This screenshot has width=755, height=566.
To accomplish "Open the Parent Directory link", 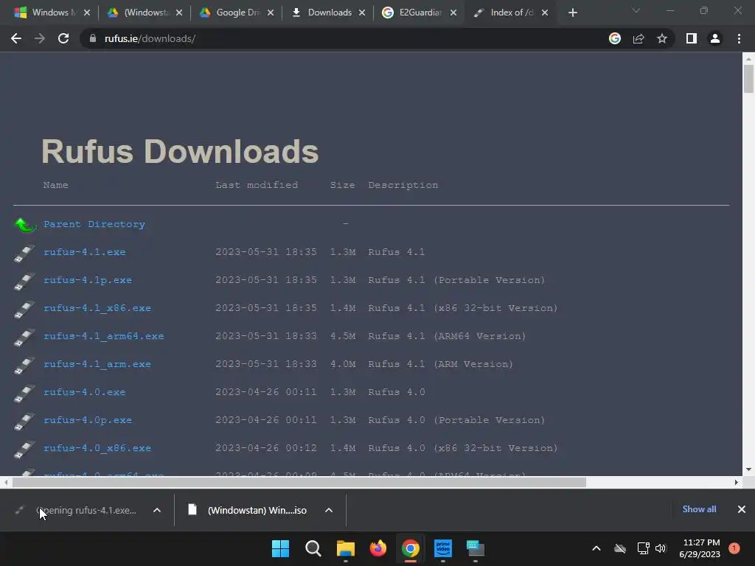I will coord(94,224).
